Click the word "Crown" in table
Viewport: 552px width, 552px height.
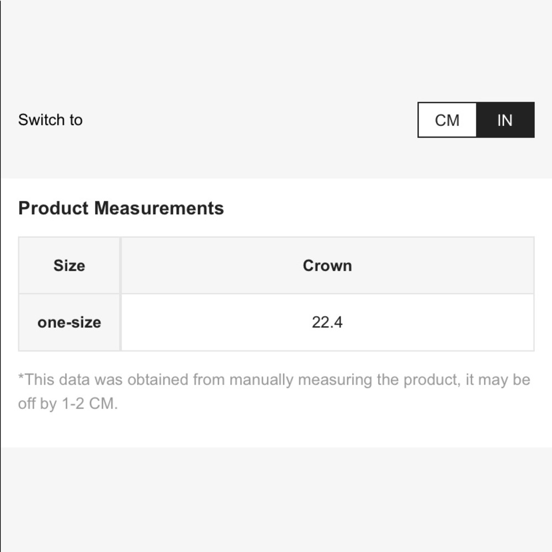327,266
